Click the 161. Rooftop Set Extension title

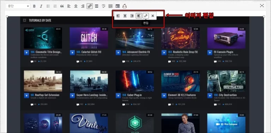45,95
